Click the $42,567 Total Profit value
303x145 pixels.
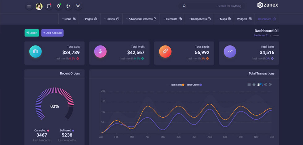pos(136,52)
